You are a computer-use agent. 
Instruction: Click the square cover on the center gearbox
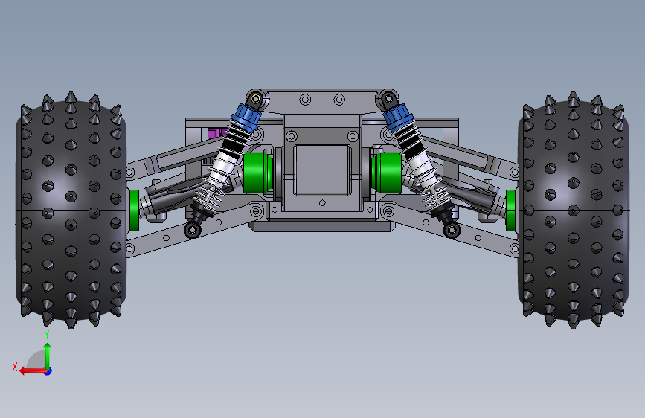[x=322, y=170]
